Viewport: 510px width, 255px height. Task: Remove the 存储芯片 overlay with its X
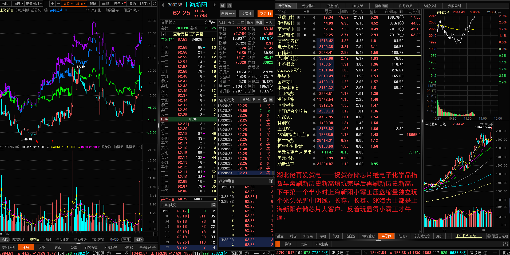click(66, 10)
